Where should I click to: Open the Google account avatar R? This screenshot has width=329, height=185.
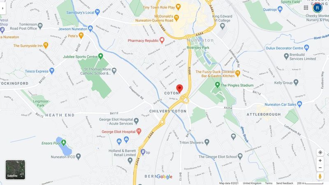click(x=317, y=8)
